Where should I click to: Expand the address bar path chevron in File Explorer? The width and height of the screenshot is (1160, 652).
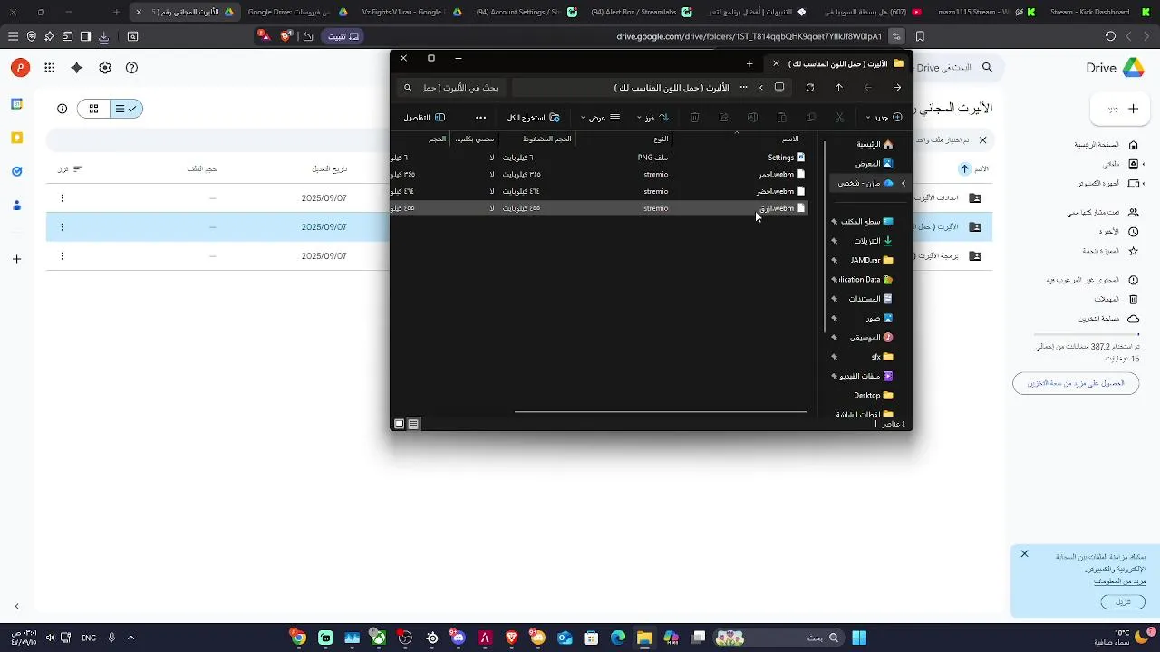[760, 88]
